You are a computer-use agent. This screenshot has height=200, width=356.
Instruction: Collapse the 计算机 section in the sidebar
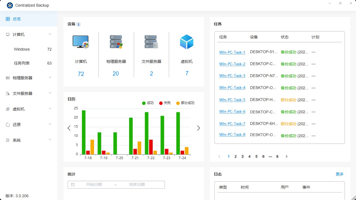50,34
